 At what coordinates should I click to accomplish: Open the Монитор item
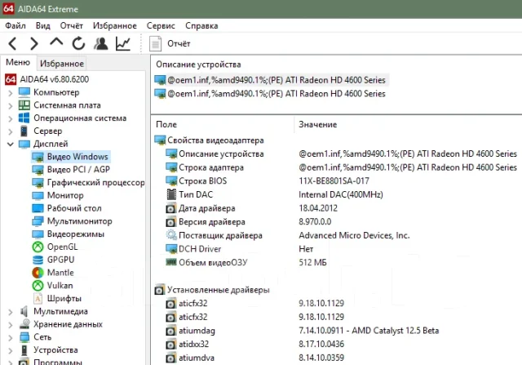click(58, 195)
